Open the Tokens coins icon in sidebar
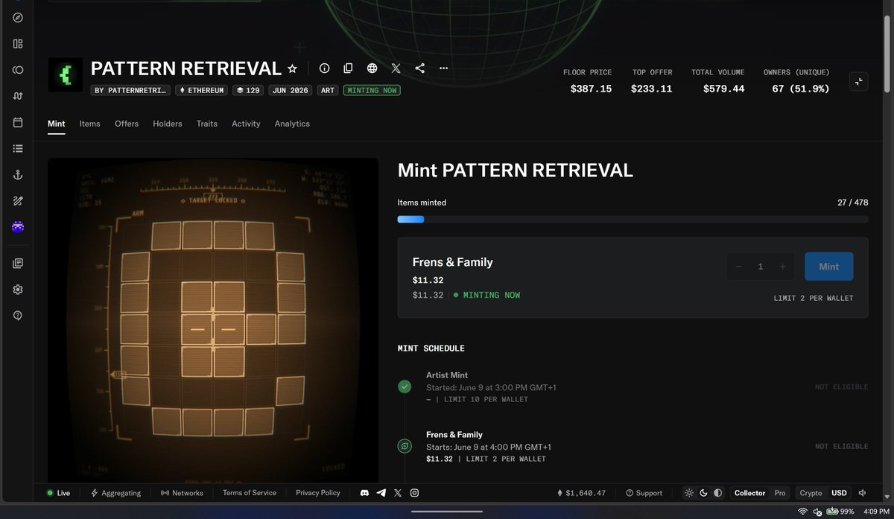Image resolution: width=894 pixels, height=519 pixels. pyautogui.click(x=18, y=70)
